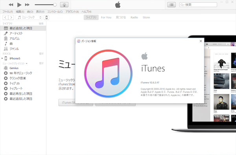
Task: Click the magnifier icon in search box
Action: [182, 5]
